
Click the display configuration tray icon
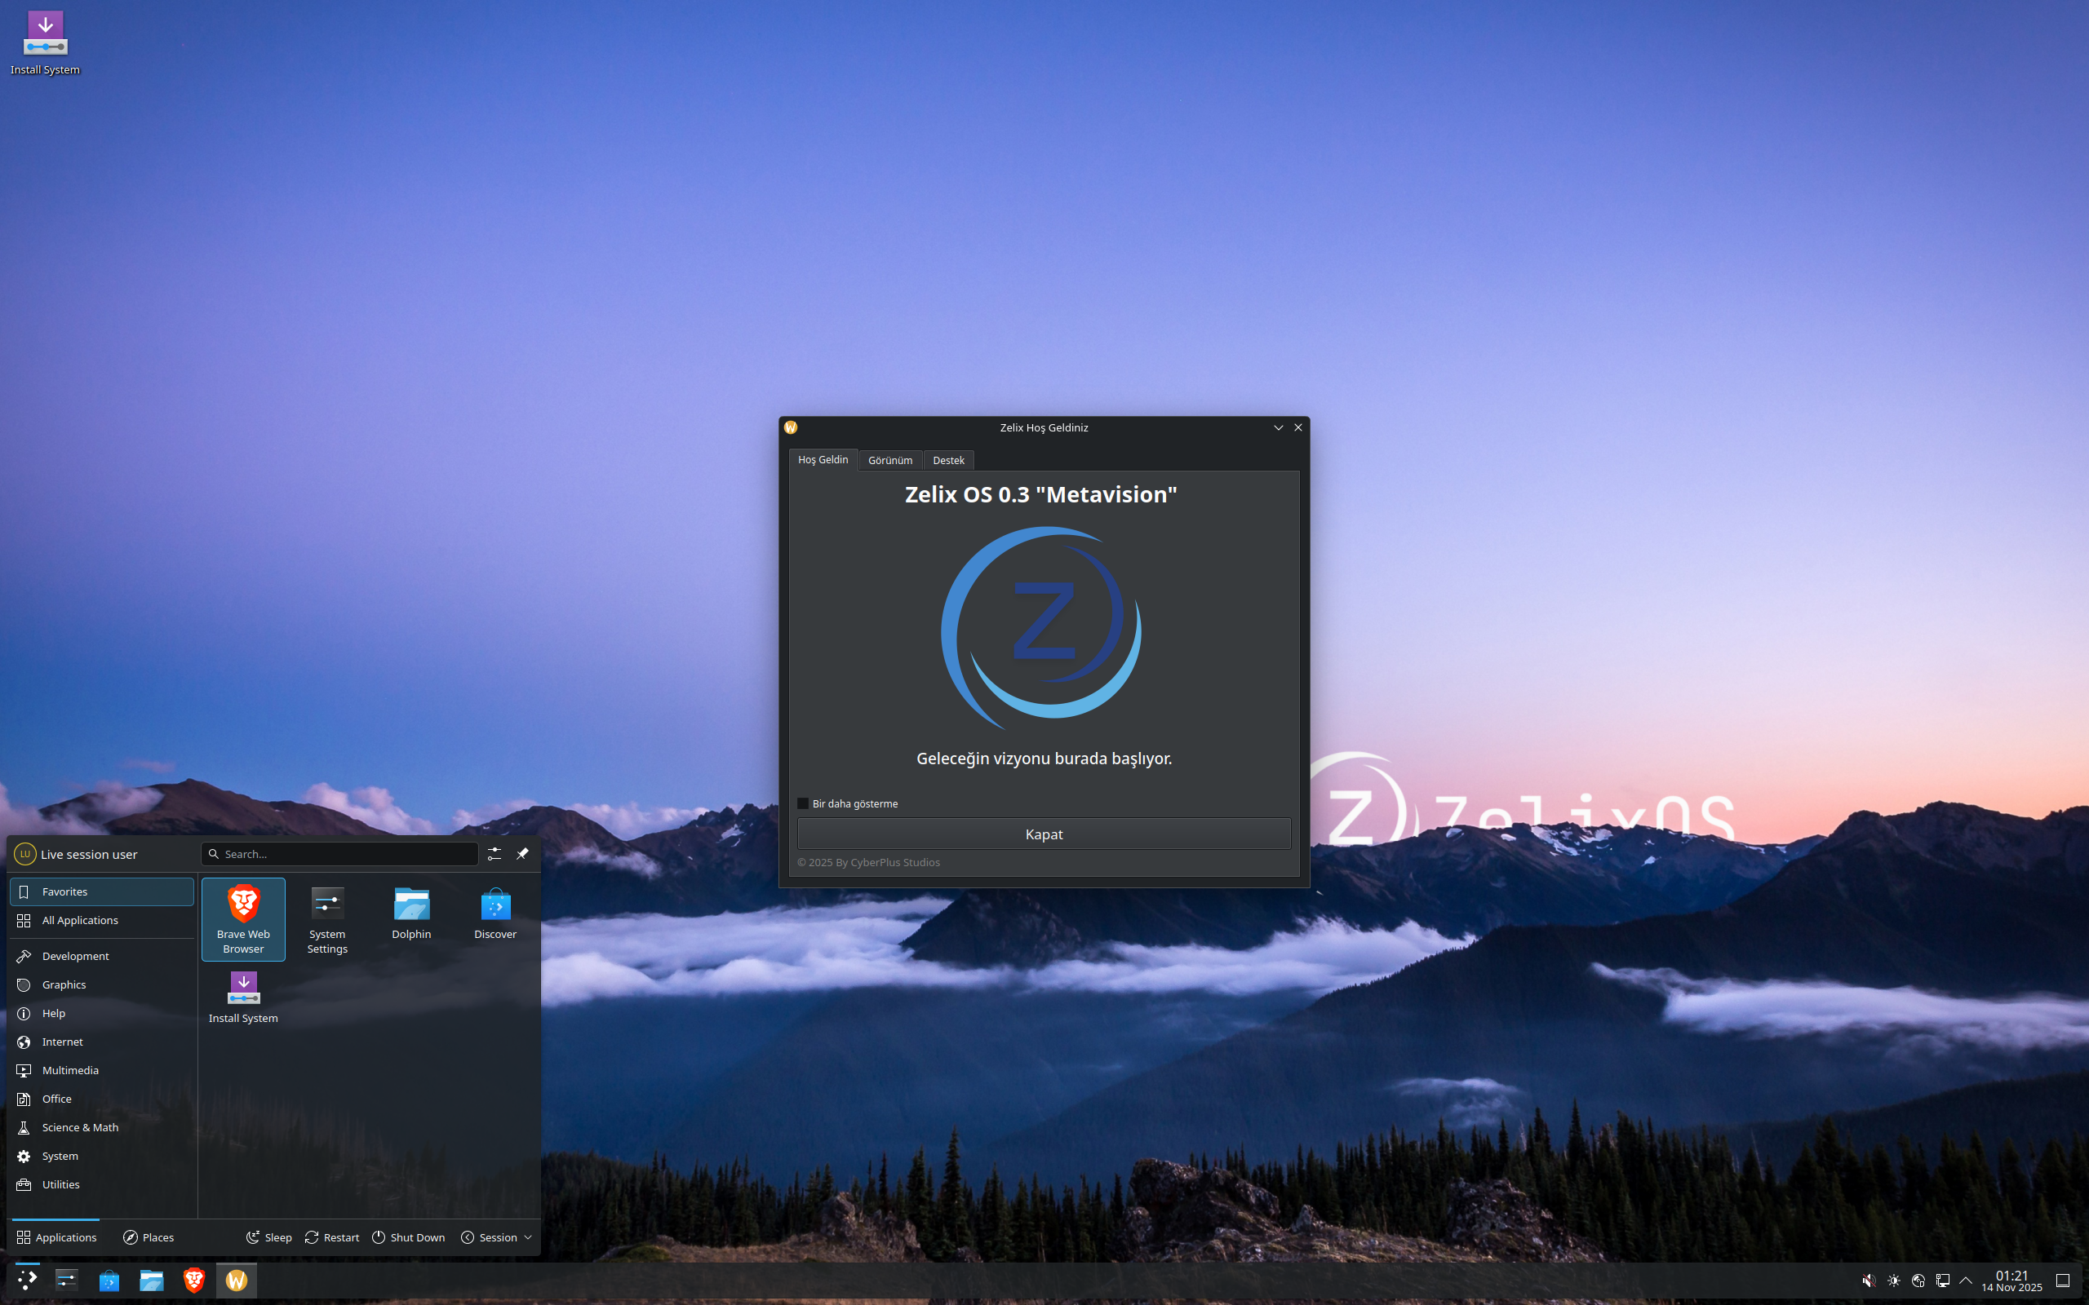click(1942, 1281)
